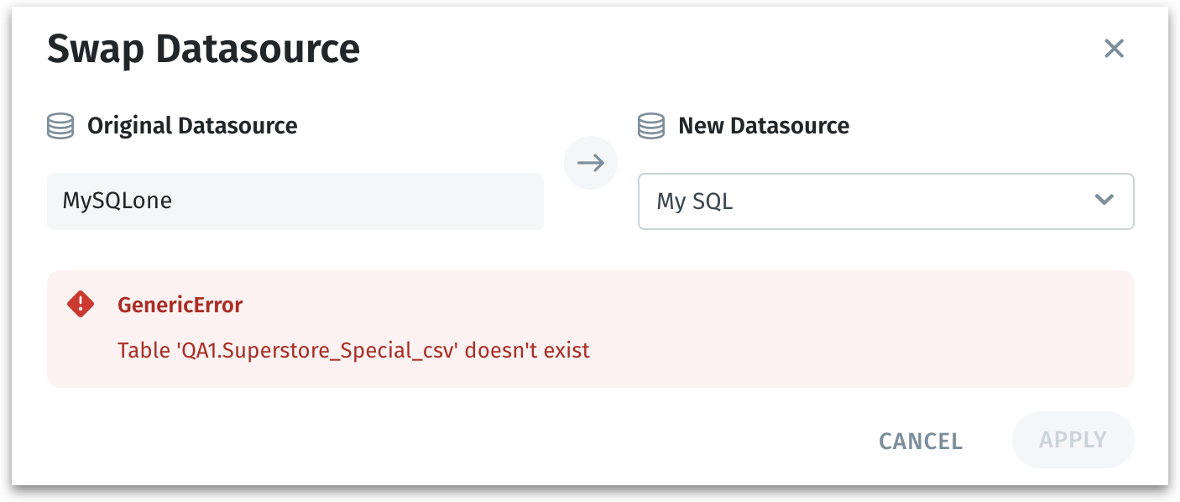This screenshot has height=502, width=1180.
Task: Click database icon beside Original Datasource
Action: coord(60,127)
